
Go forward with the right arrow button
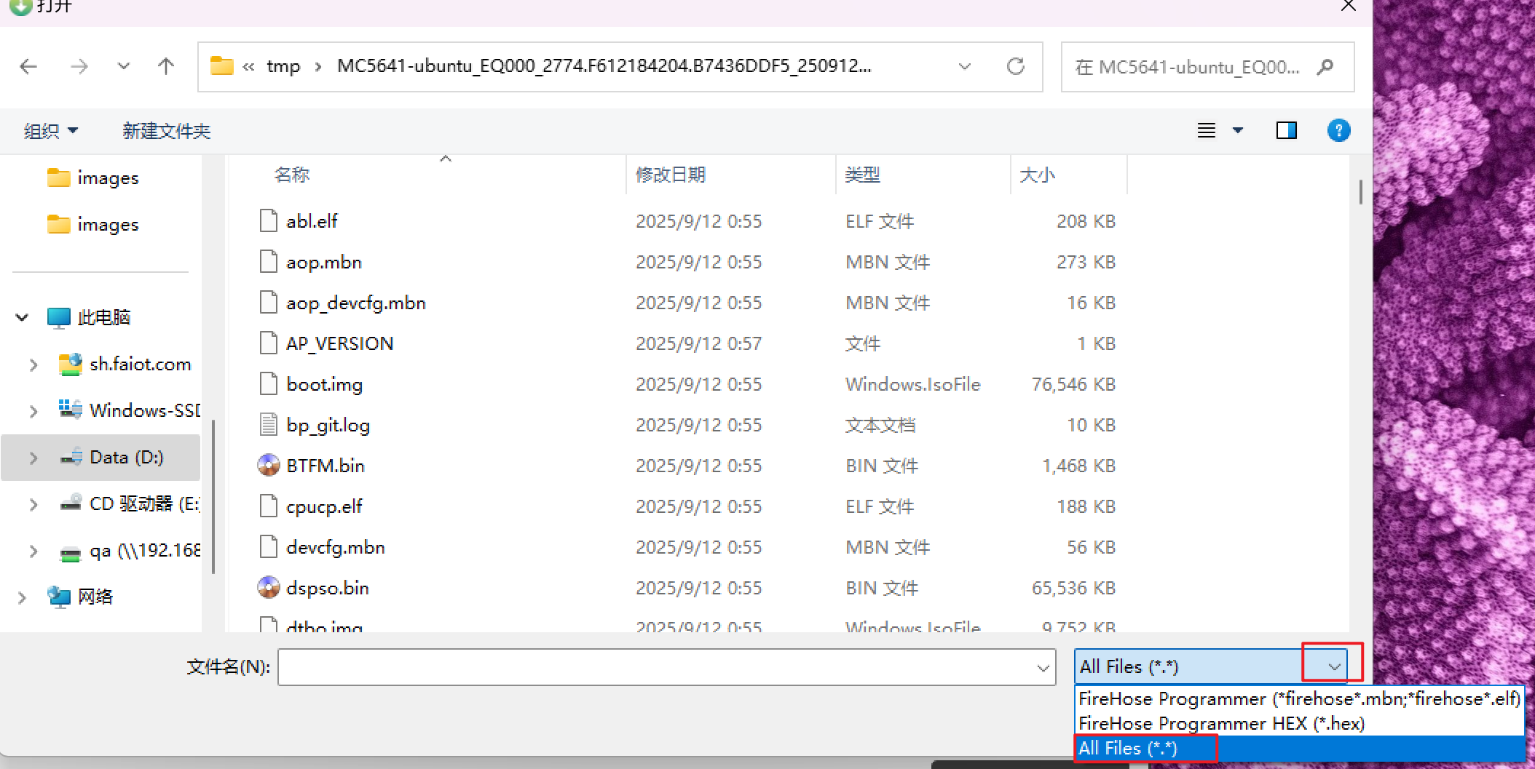[x=79, y=67]
